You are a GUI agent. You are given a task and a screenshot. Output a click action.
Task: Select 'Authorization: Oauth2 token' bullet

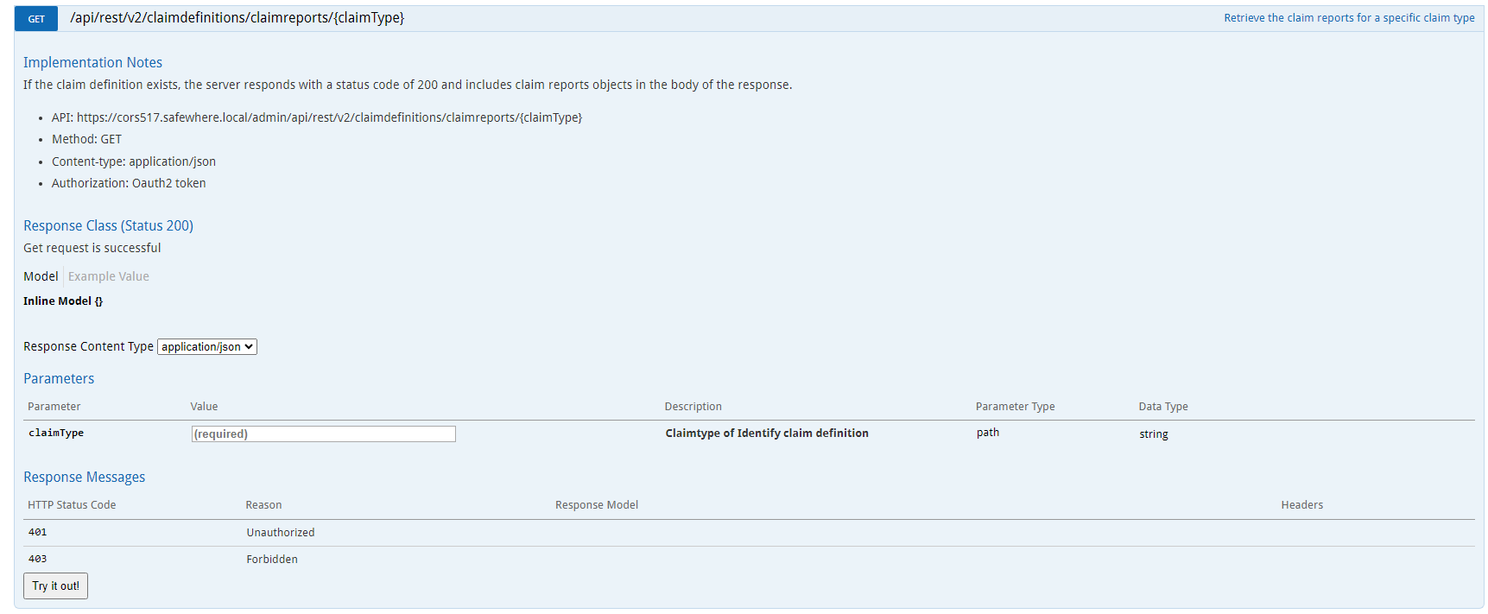click(x=129, y=183)
